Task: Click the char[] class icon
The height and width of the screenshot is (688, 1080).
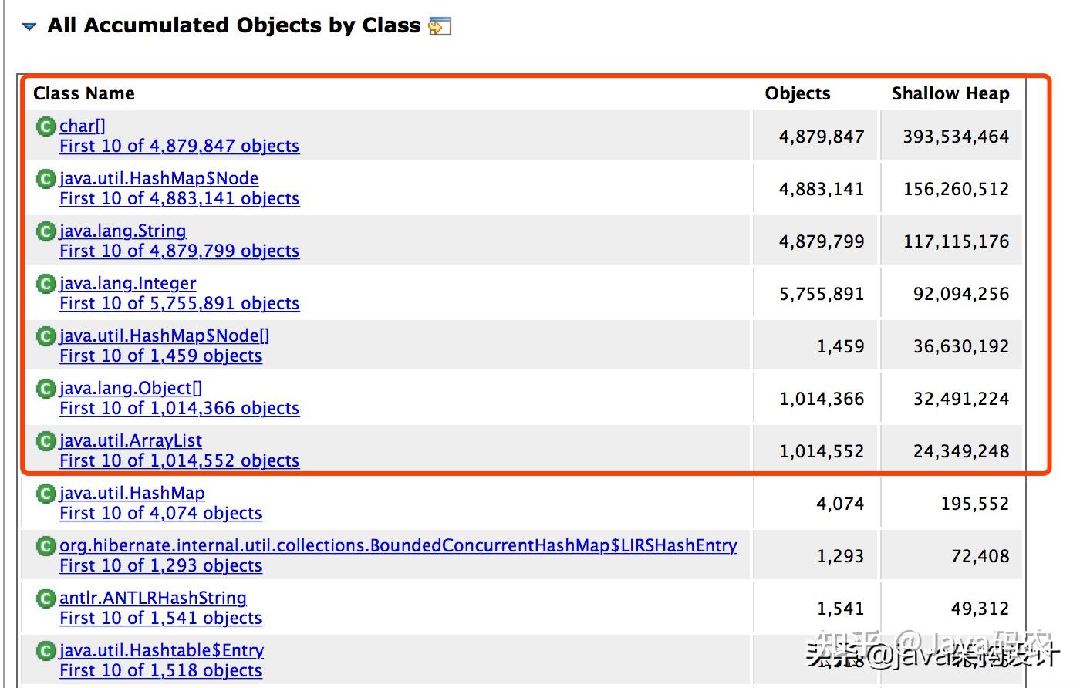Action: 46,126
